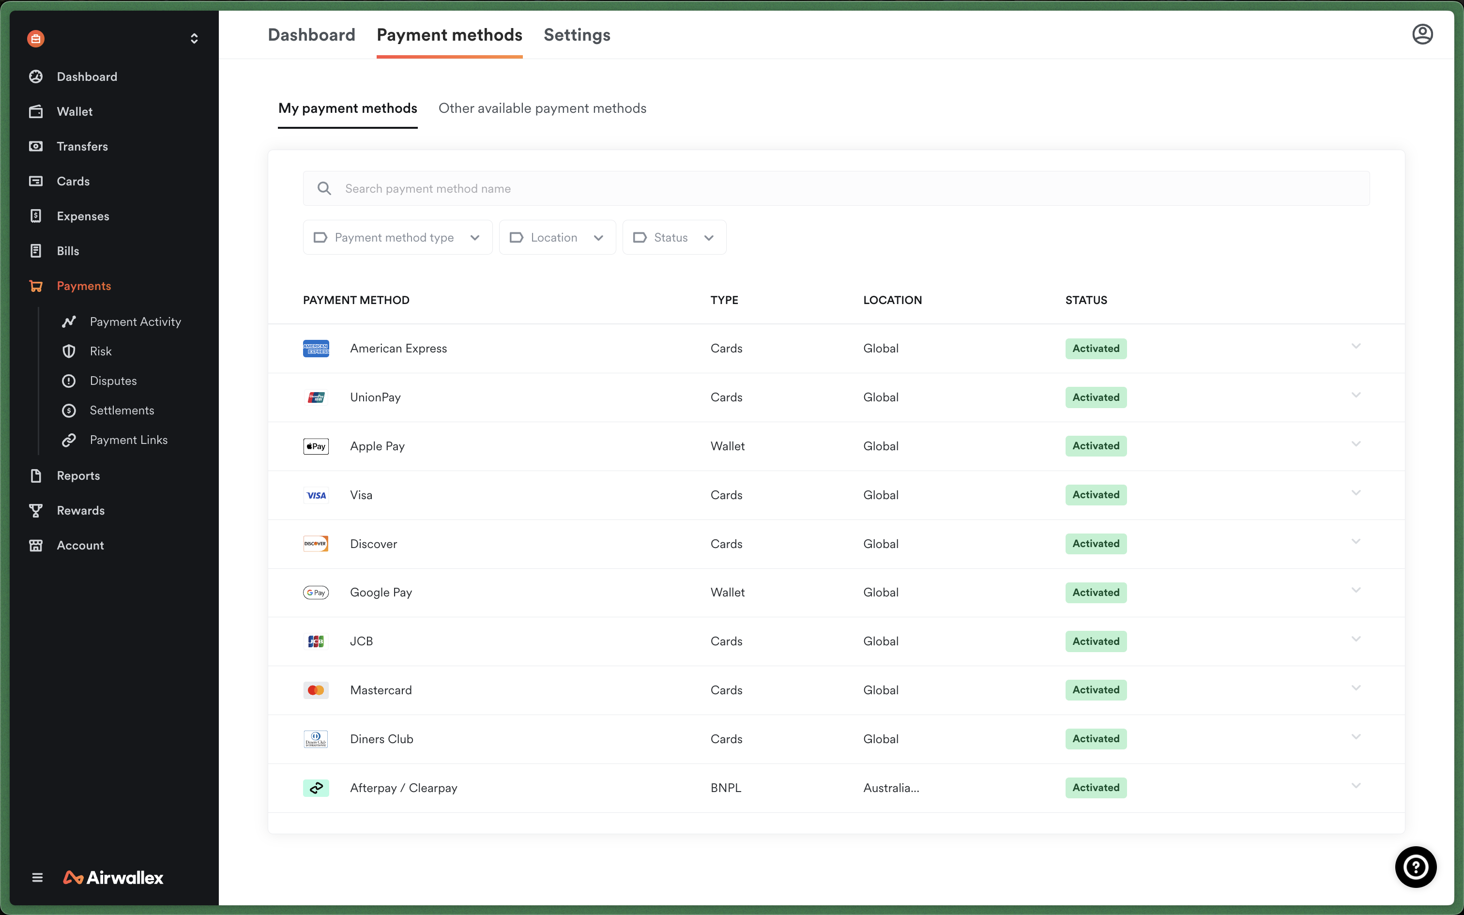This screenshot has width=1464, height=915.
Task: Click the hamburger menu icon near Airwallex logo
Action: pos(37,877)
